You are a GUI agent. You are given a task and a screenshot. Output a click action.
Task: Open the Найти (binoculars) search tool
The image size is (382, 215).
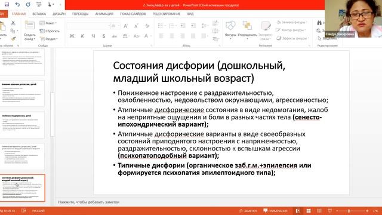pos(320,23)
